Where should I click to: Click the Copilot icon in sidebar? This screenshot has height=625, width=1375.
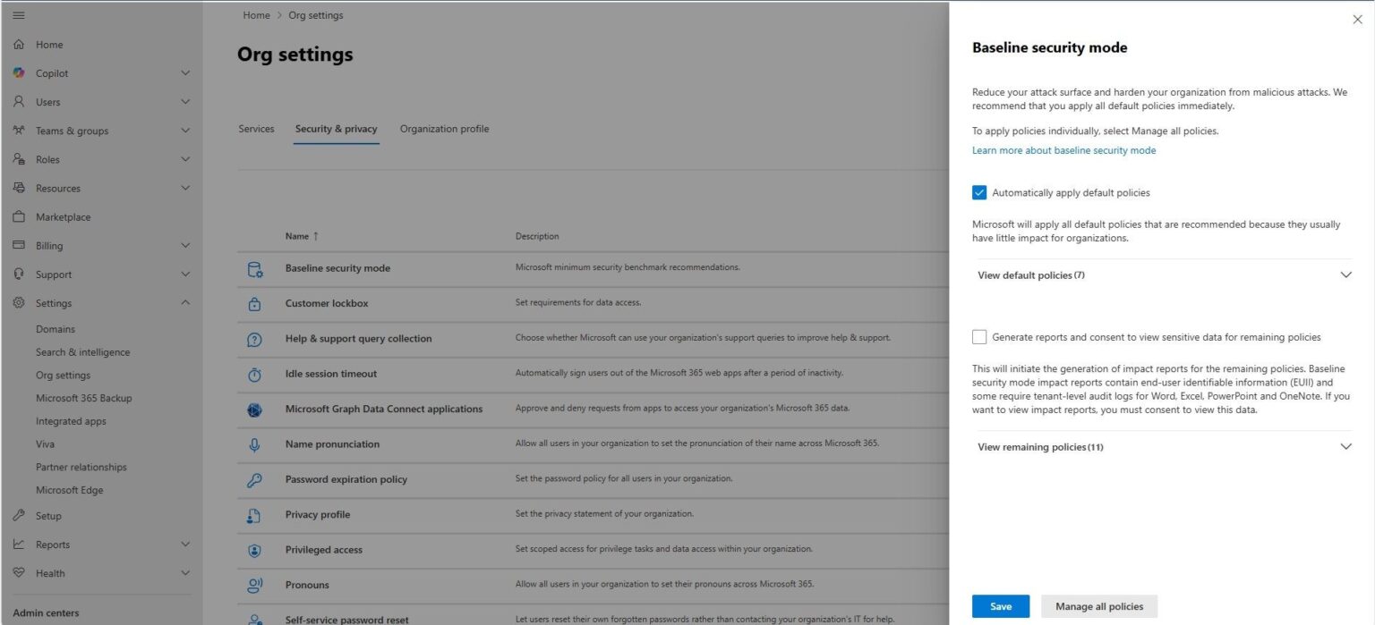click(19, 73)
